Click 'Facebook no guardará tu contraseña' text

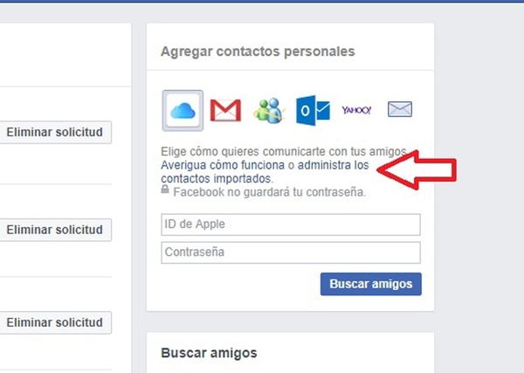270,192
